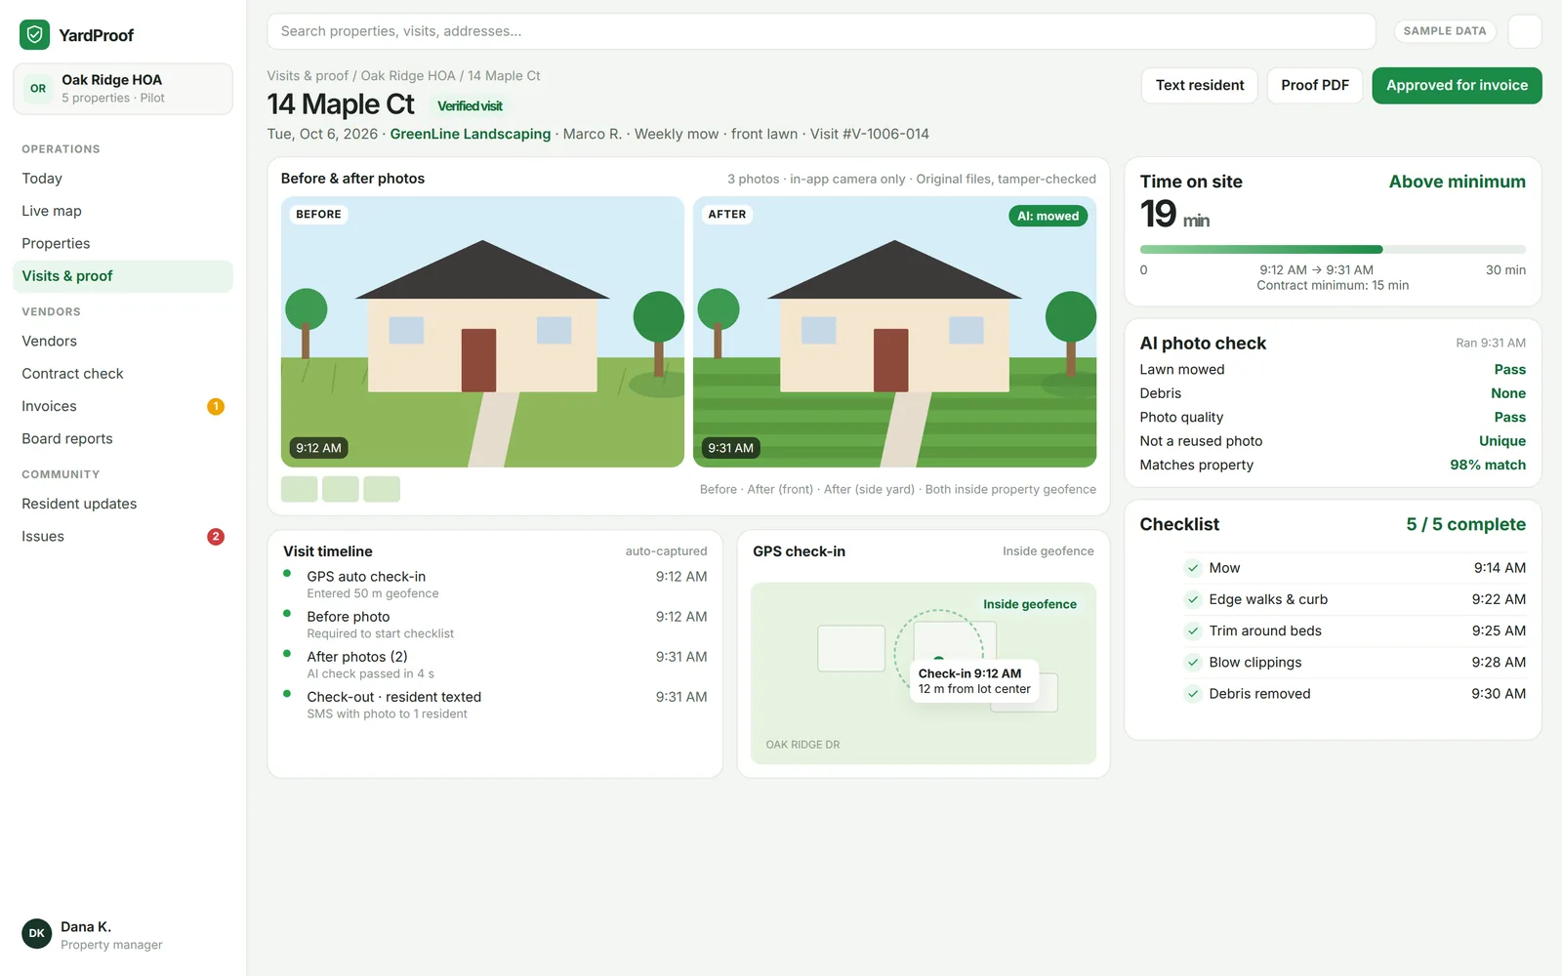The width and height of the screenshot is (1562, 976).
Task: Open the Oak Ridge HOA switcher in sidebar
Action: 123,89
